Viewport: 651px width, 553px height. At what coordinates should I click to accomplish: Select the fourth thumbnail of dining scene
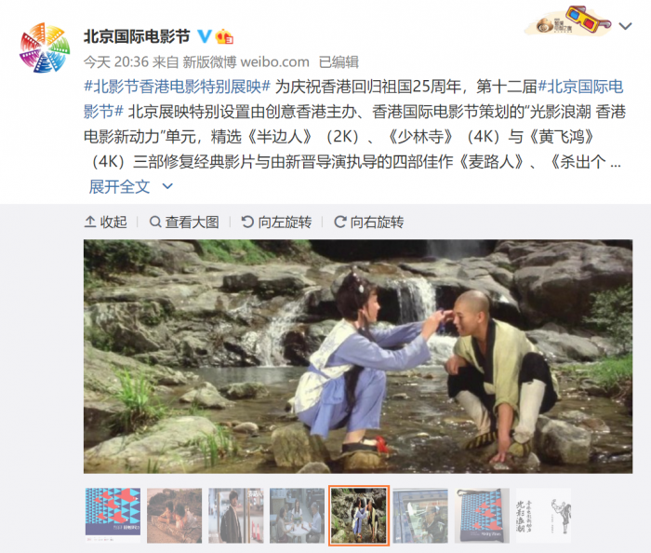click(298, 516)
